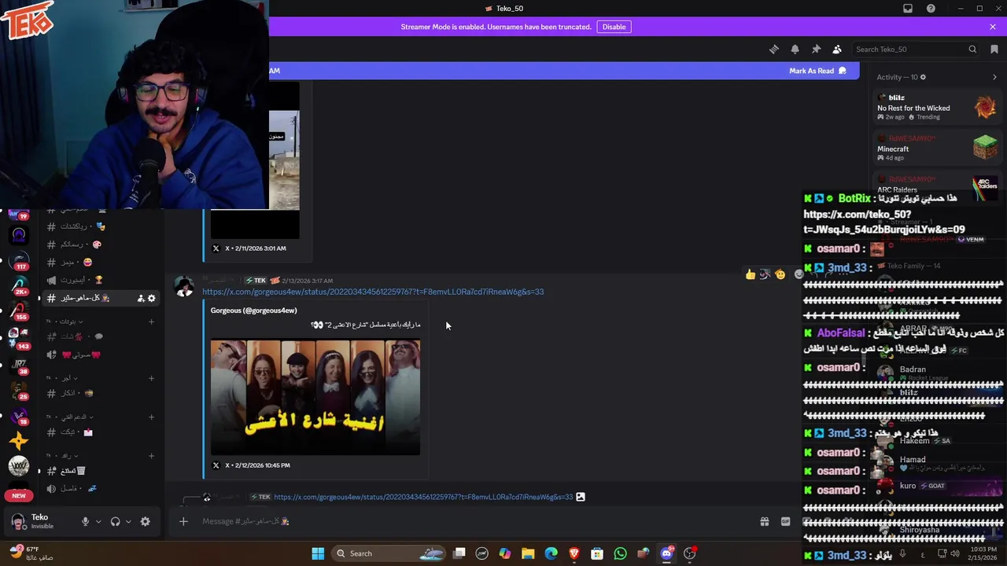Open the announcement channel with trophy emoji

(101, 280)
